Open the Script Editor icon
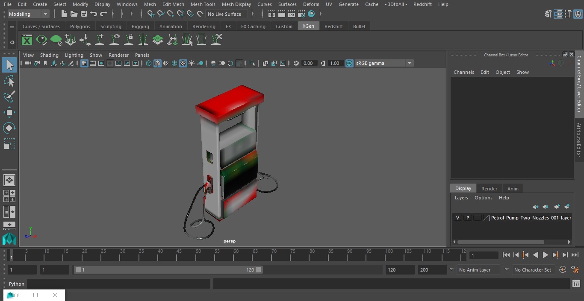The height and width of the screenshot is (301, 584). [x=576, y=284]
